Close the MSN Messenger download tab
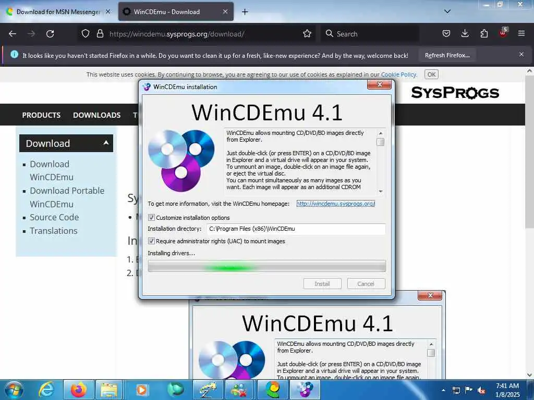This screenshot has height=400, width=534. tap(108, 11)
